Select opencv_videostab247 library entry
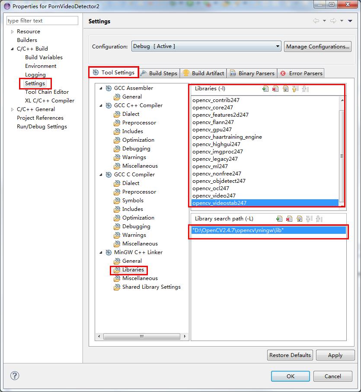Viewport: 361px width, 392px height. [x=265, y=203]
